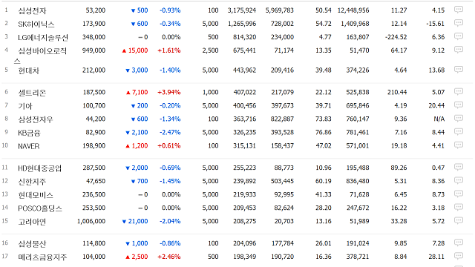Open discussion board icon for 고려아연
This screenshot has height=267, width=475.
click(459, 221)
